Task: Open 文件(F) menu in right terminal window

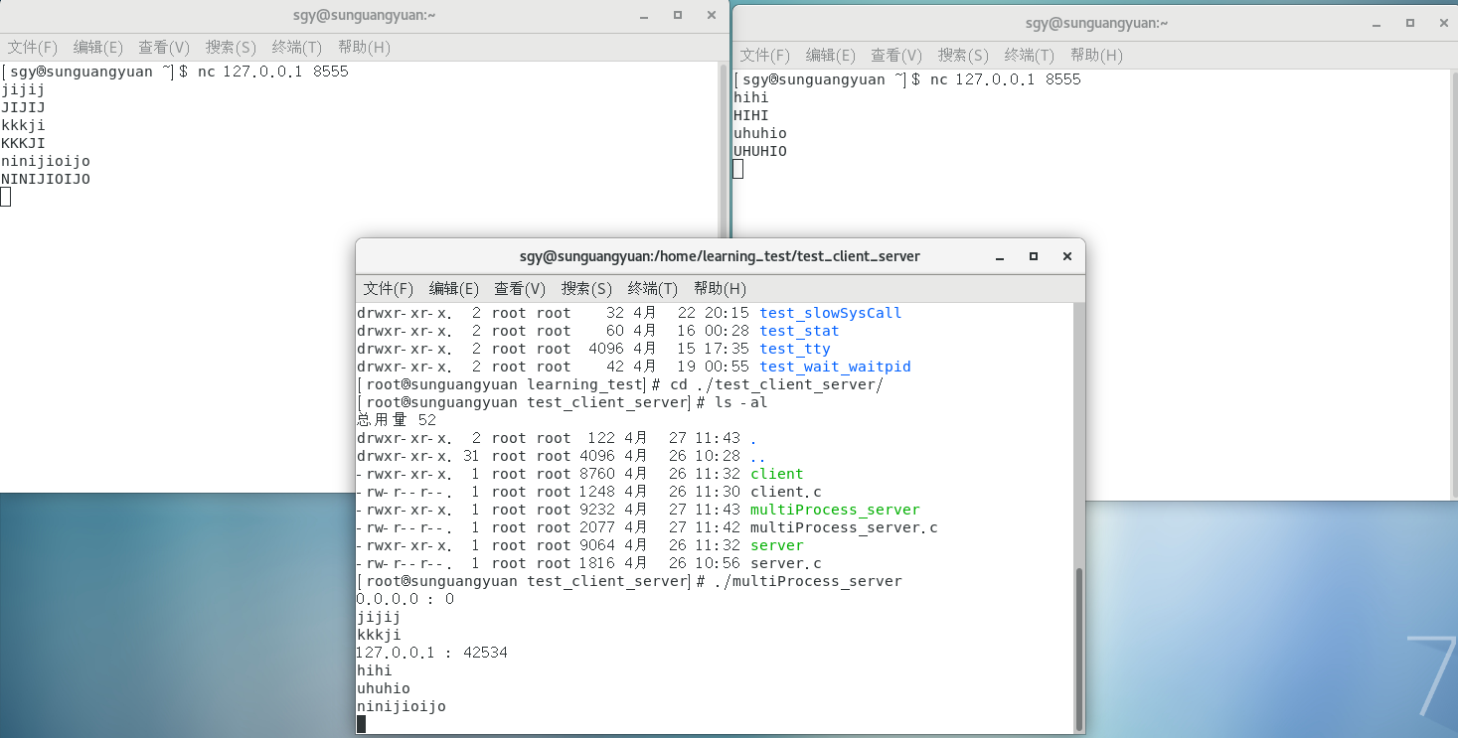Action: (765, 55)
